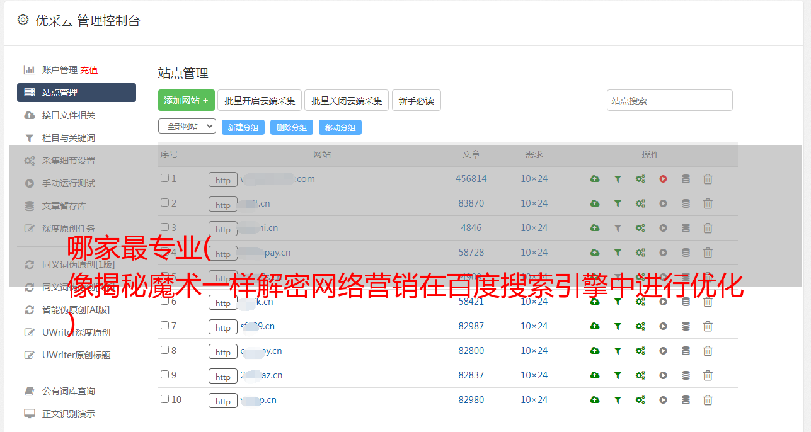Open 正文识别演示 in the sidebar
This screenshot has height=432, width=811.
69,414
